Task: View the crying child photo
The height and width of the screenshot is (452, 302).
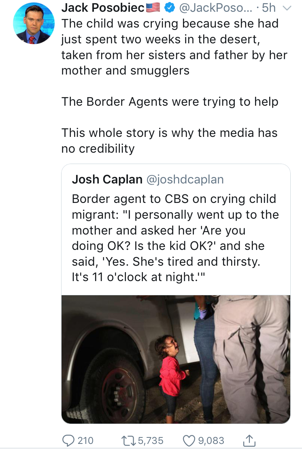Action: 176,359
